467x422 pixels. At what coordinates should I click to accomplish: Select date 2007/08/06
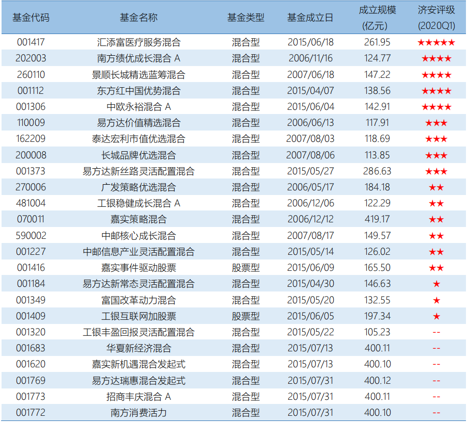tap(310, 155)
